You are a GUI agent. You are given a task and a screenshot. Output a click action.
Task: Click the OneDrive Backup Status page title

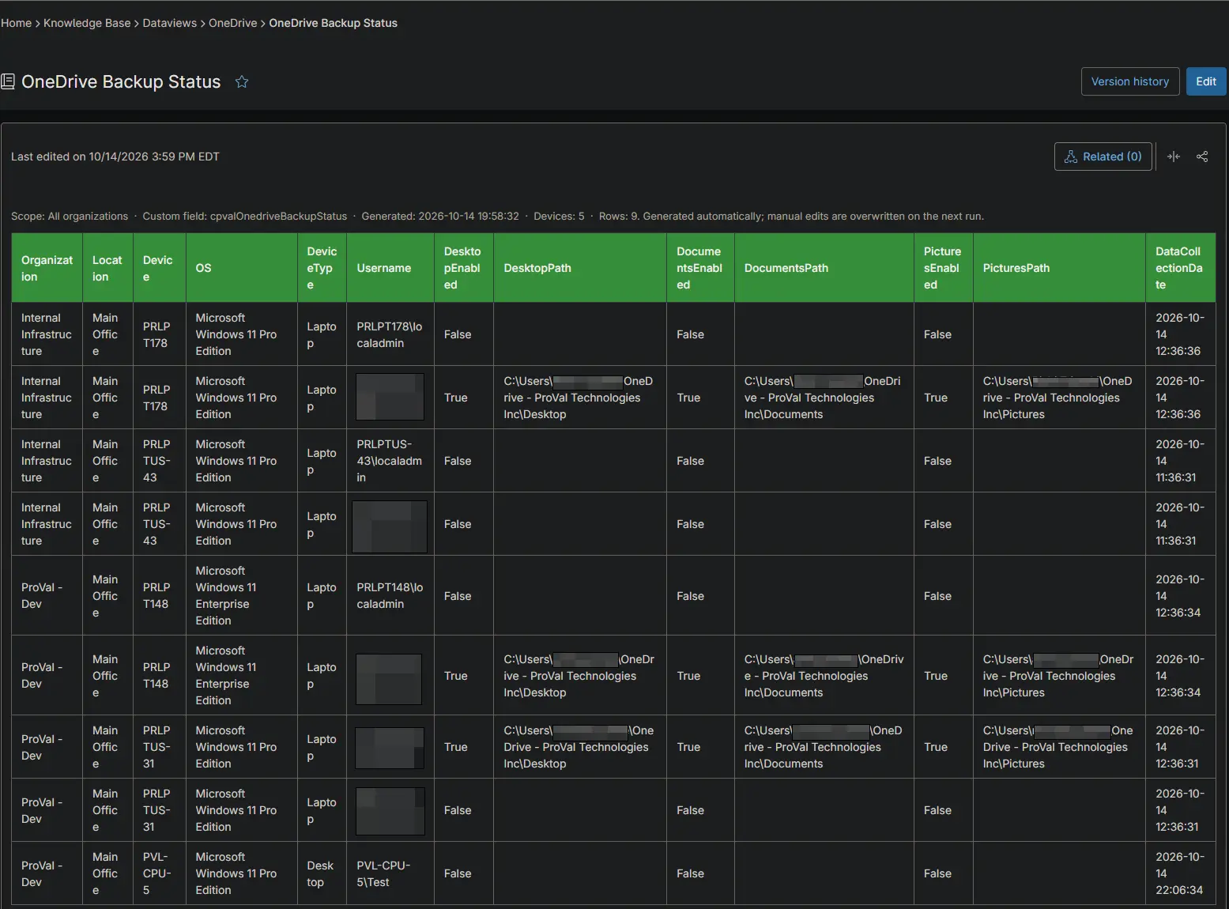pyautogui.click(x=121, y=81)
